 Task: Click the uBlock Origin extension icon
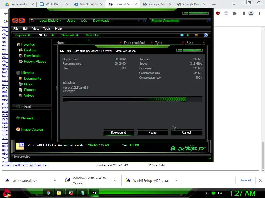click(218, 13)
